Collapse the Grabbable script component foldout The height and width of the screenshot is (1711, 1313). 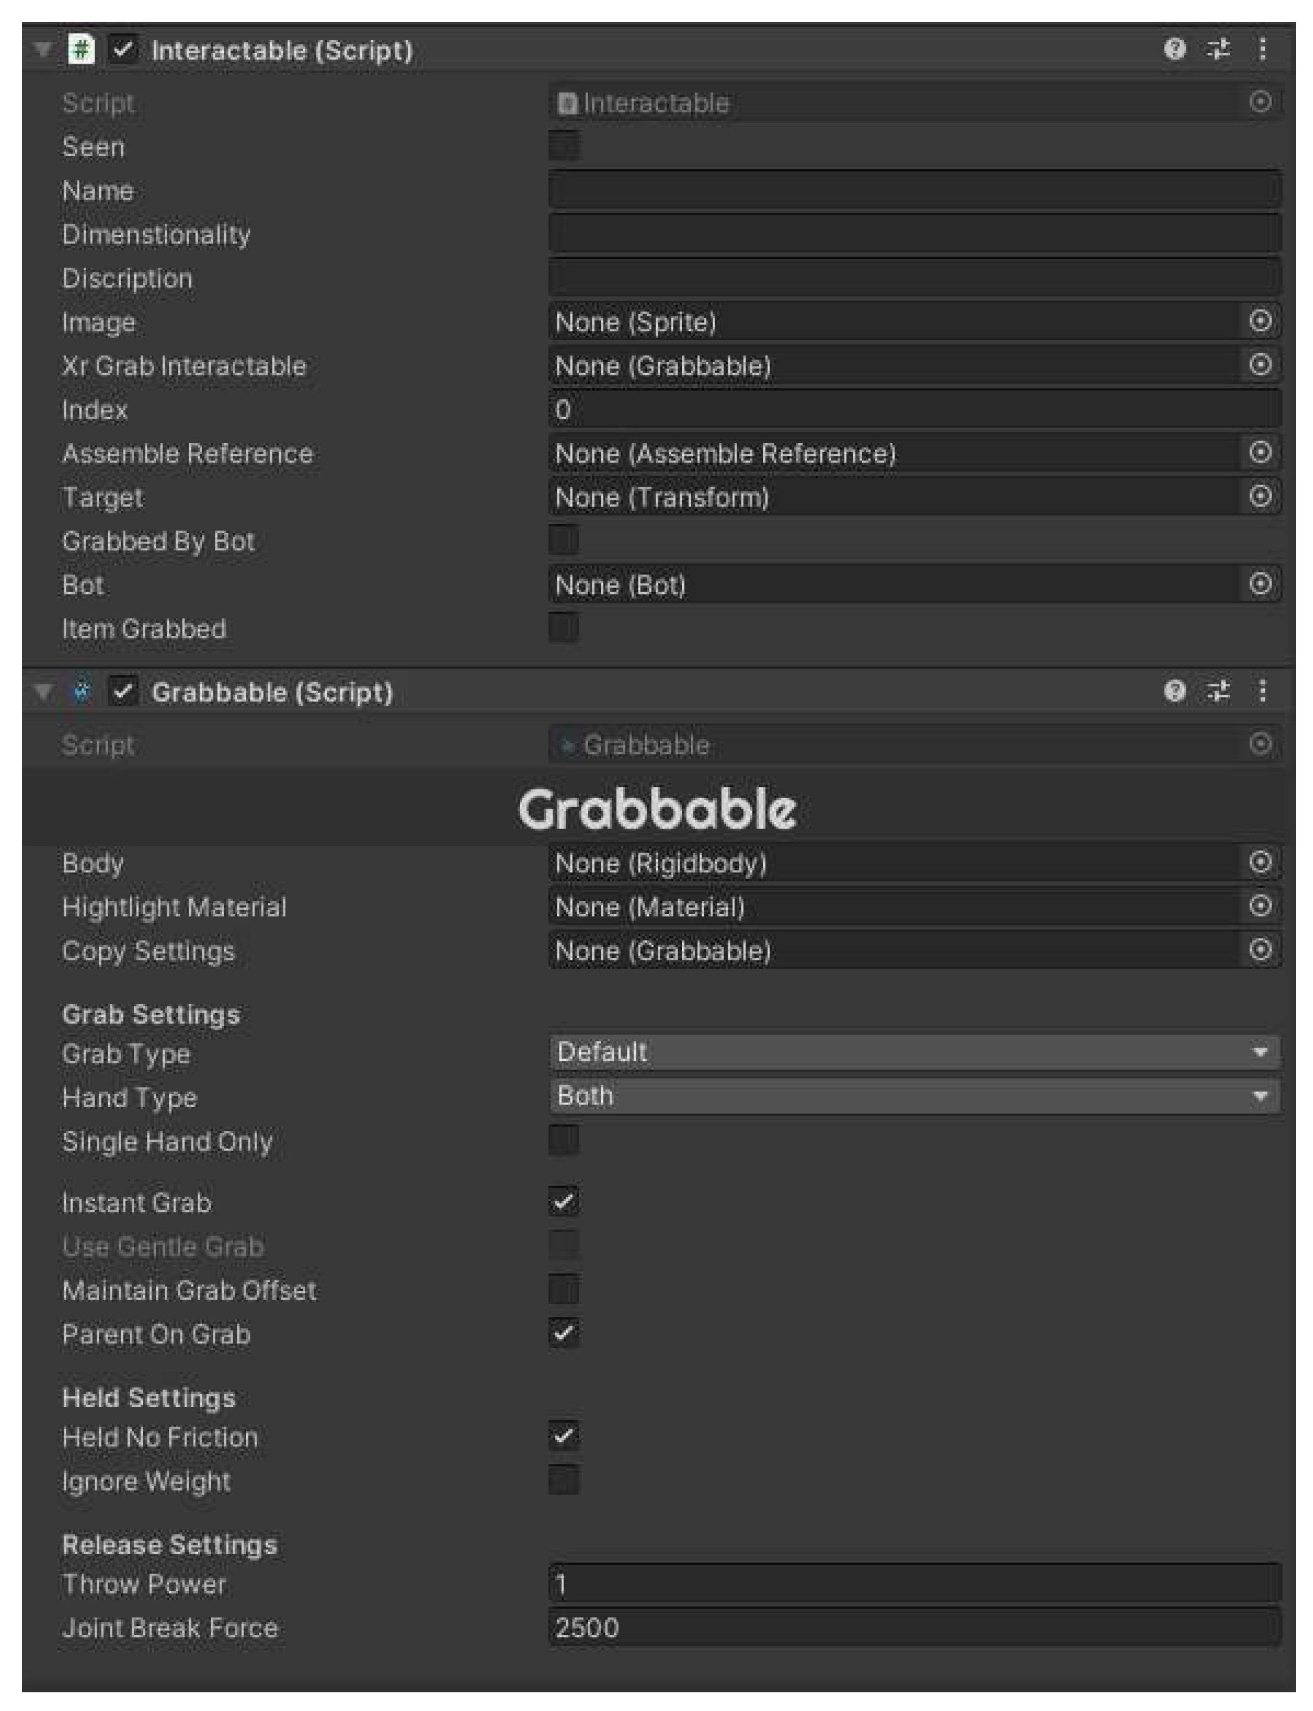tap(43, 691)
